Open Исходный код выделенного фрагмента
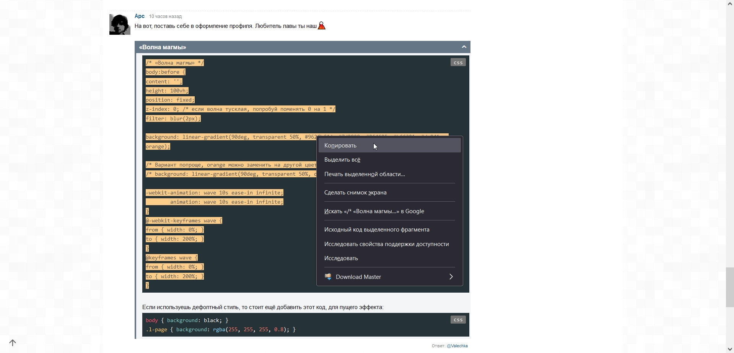 (x=376, y=230)
